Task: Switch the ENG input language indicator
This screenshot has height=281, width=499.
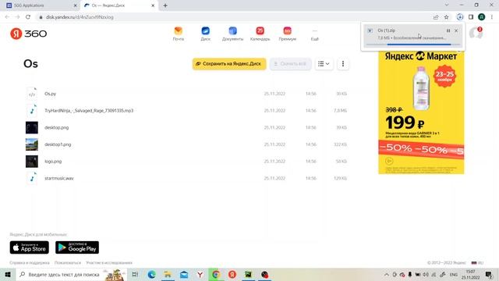Action: click(x=454, y=274)
